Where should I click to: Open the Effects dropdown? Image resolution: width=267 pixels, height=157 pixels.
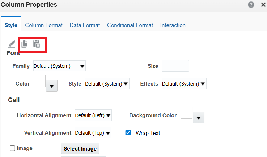point(184,84)
